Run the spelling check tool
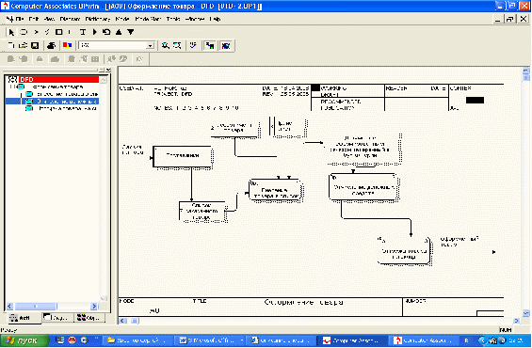 pyautogui.click(x=193, y=45)
